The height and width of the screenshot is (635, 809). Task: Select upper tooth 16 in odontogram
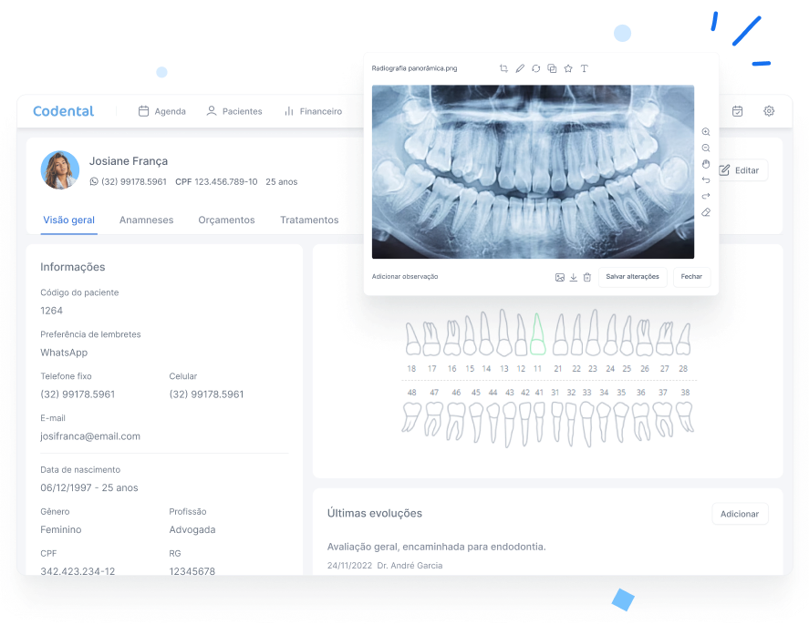[x=452, y=338]
